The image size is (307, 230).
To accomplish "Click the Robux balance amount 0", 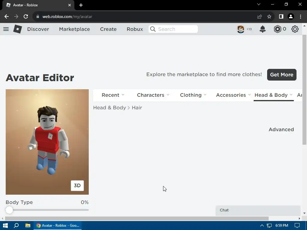I will (285, 29).
